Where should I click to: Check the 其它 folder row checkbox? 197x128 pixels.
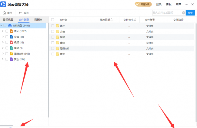52,54
